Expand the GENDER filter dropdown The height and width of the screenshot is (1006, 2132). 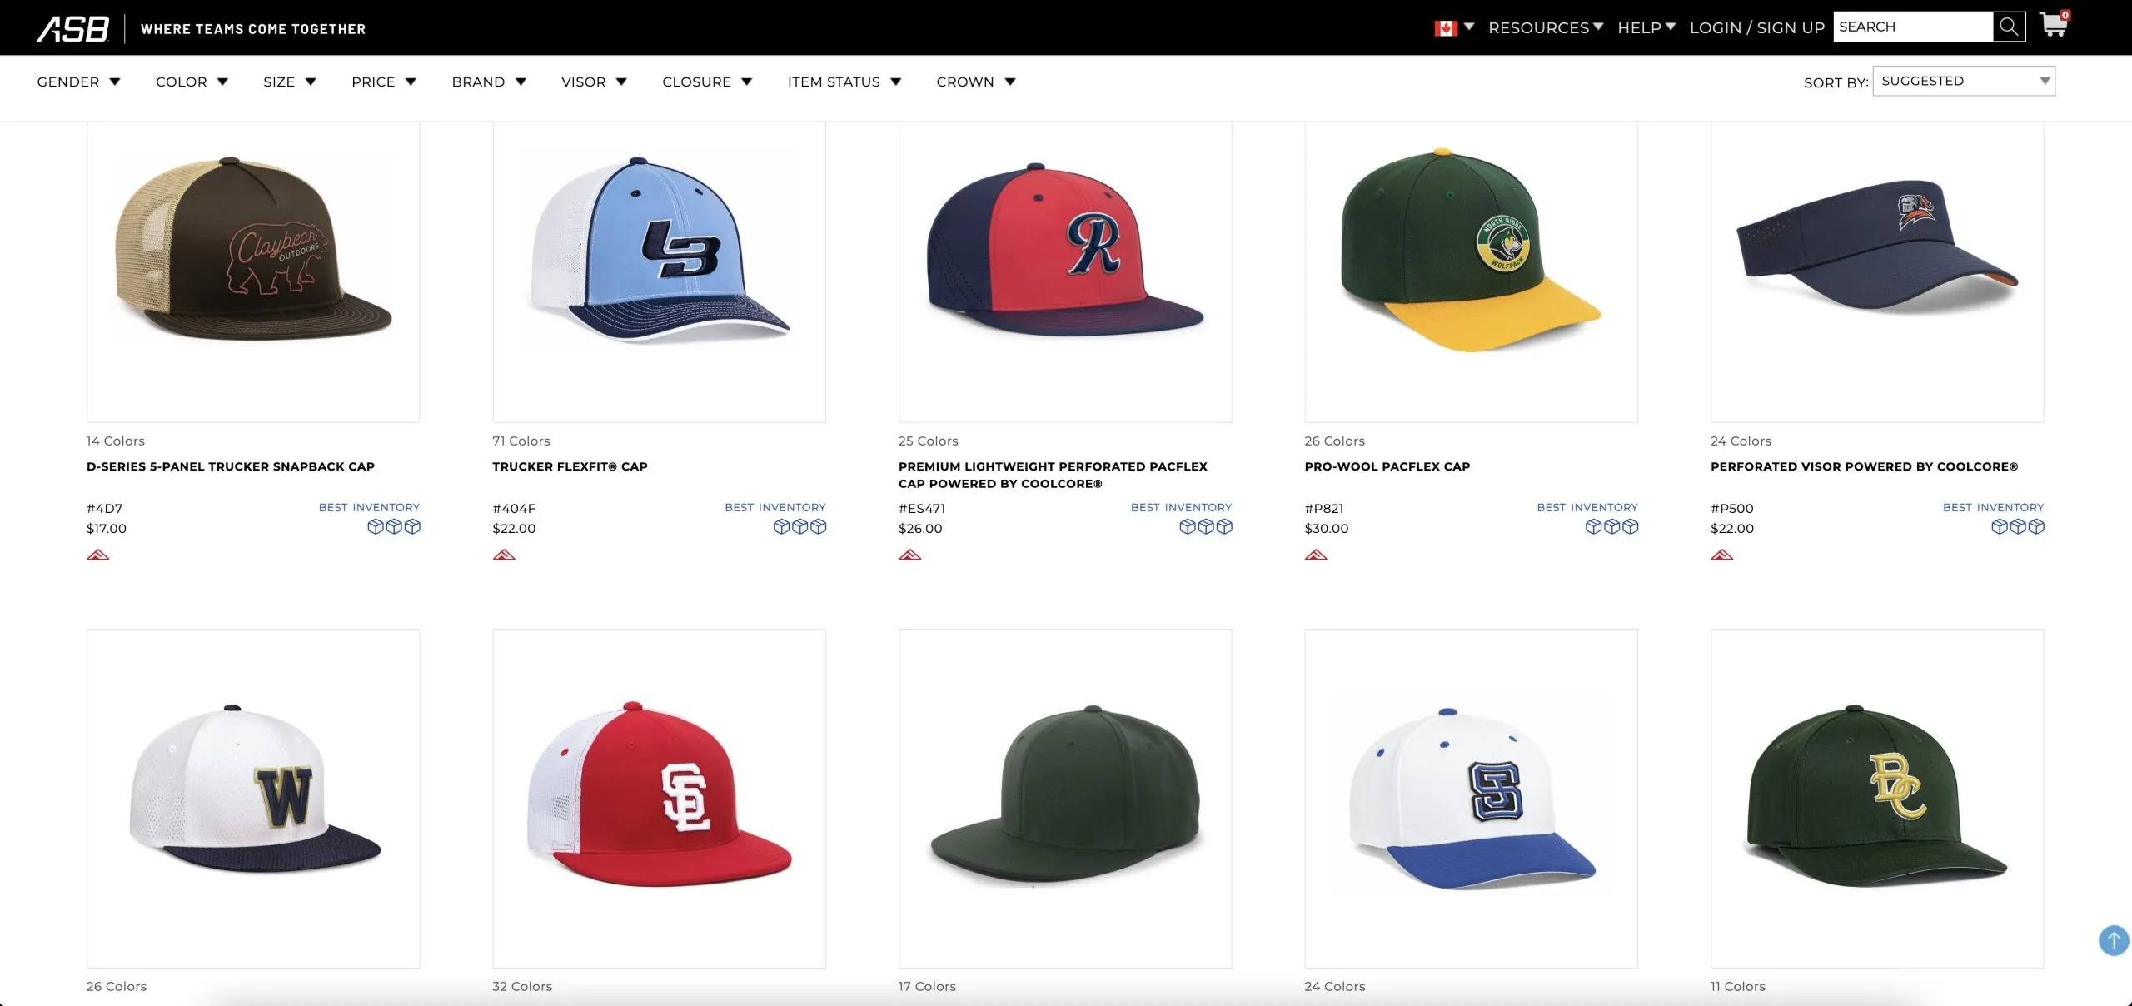(78, 82)
